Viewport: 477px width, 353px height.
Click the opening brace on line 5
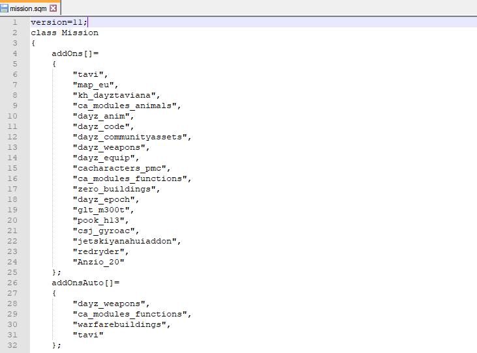[54, 64]
